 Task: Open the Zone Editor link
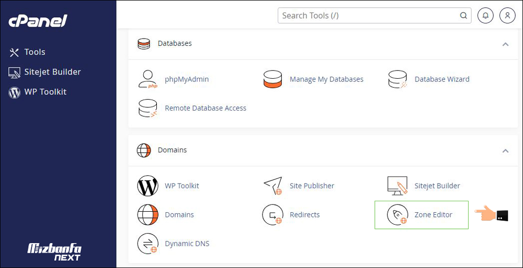(x=433, y=215)
